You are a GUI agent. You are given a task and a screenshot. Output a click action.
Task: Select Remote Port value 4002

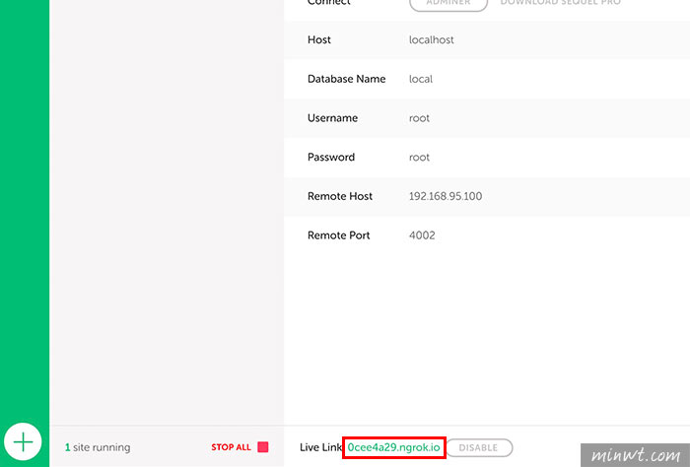point(422,235)
